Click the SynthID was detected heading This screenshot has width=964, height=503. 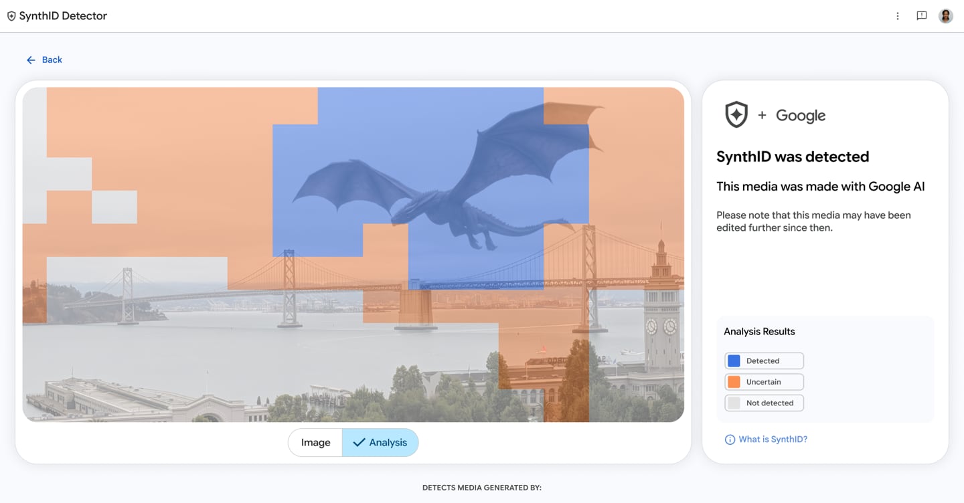pyautogui.click(x=793, y=157)
